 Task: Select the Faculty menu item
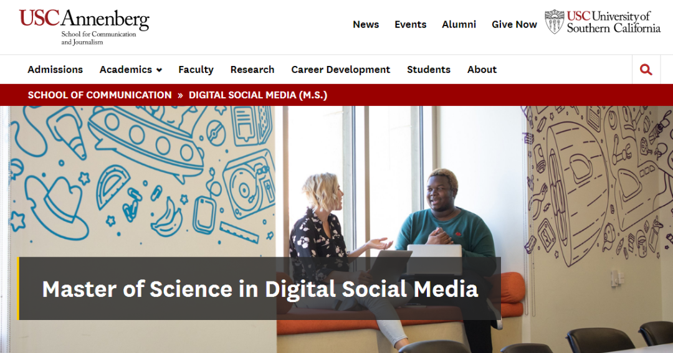coord(196,70)
